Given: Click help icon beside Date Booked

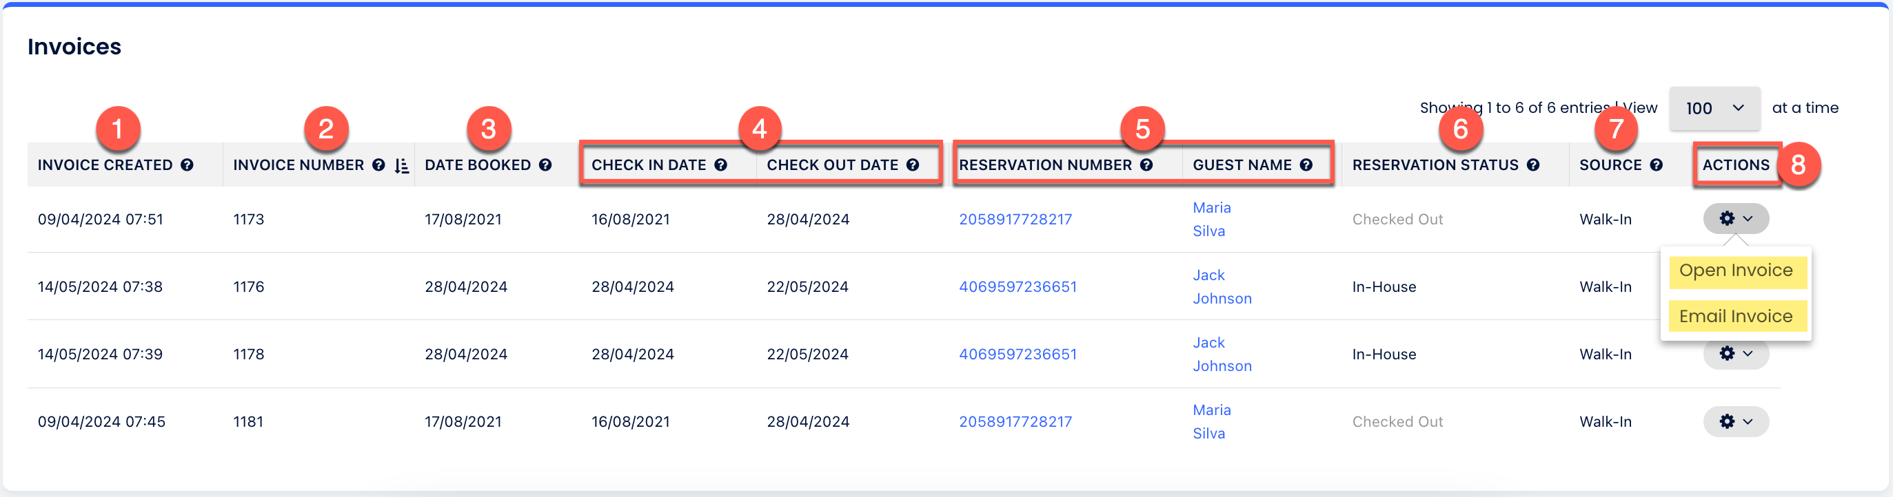Looking at the screenshot, I should click(545, 165).
